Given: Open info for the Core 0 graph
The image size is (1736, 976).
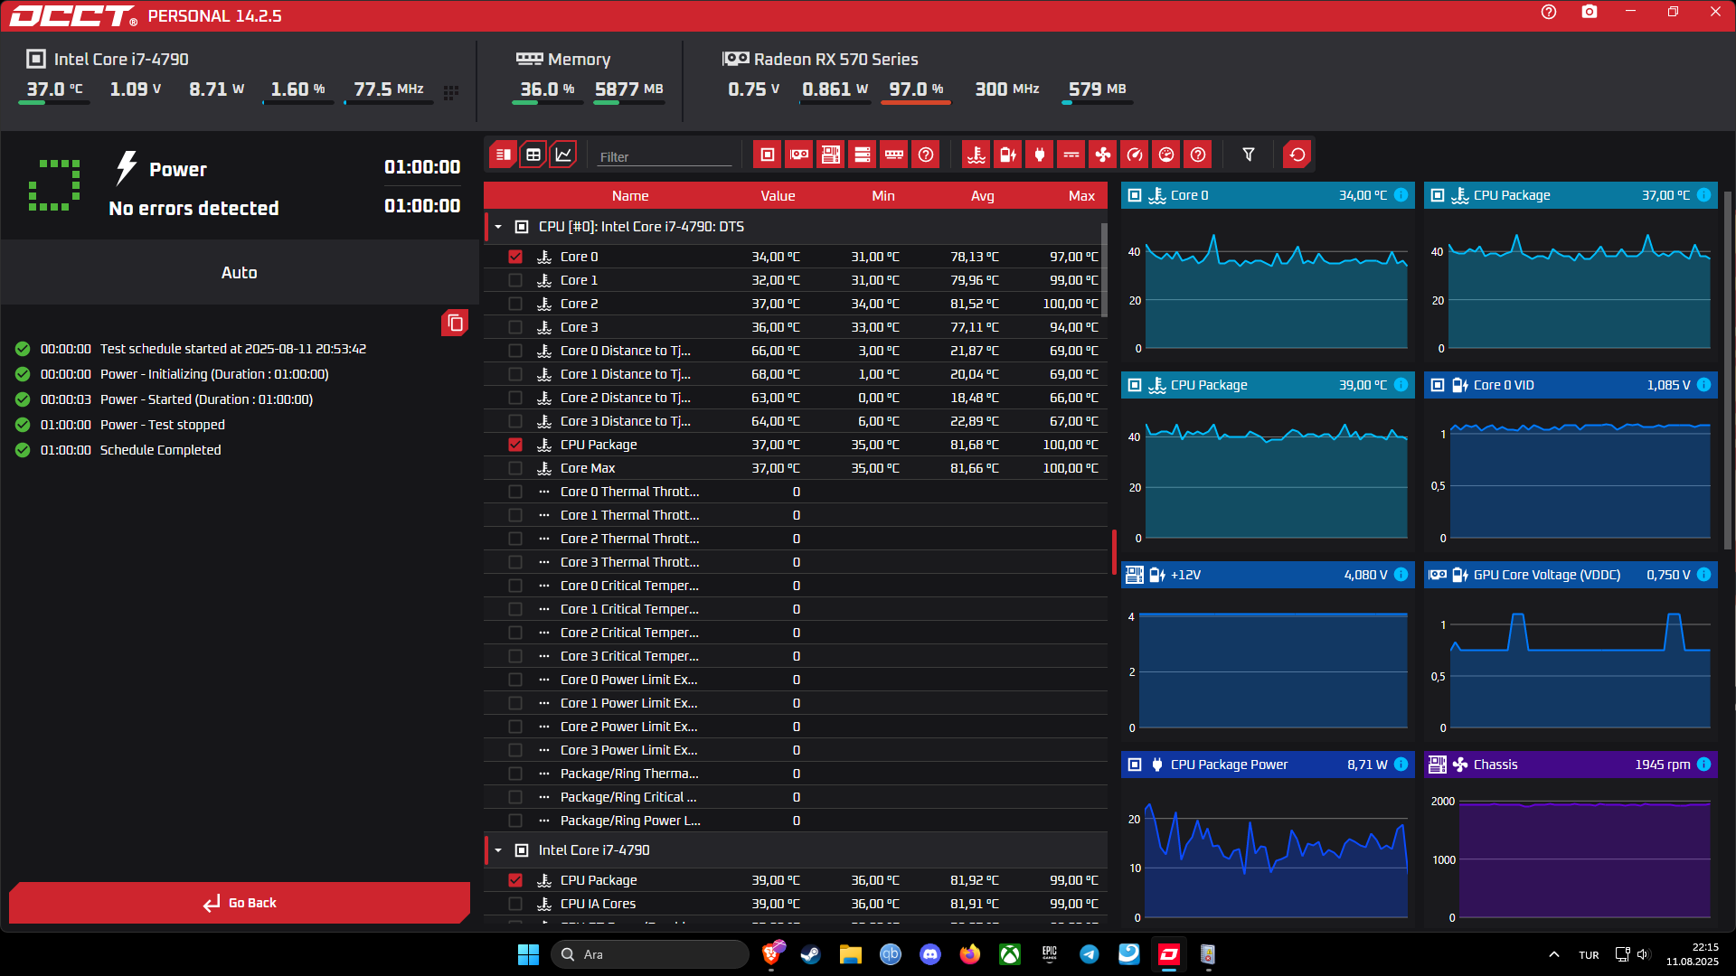Looking at the screenshot, I should (x=1401, y=195).
